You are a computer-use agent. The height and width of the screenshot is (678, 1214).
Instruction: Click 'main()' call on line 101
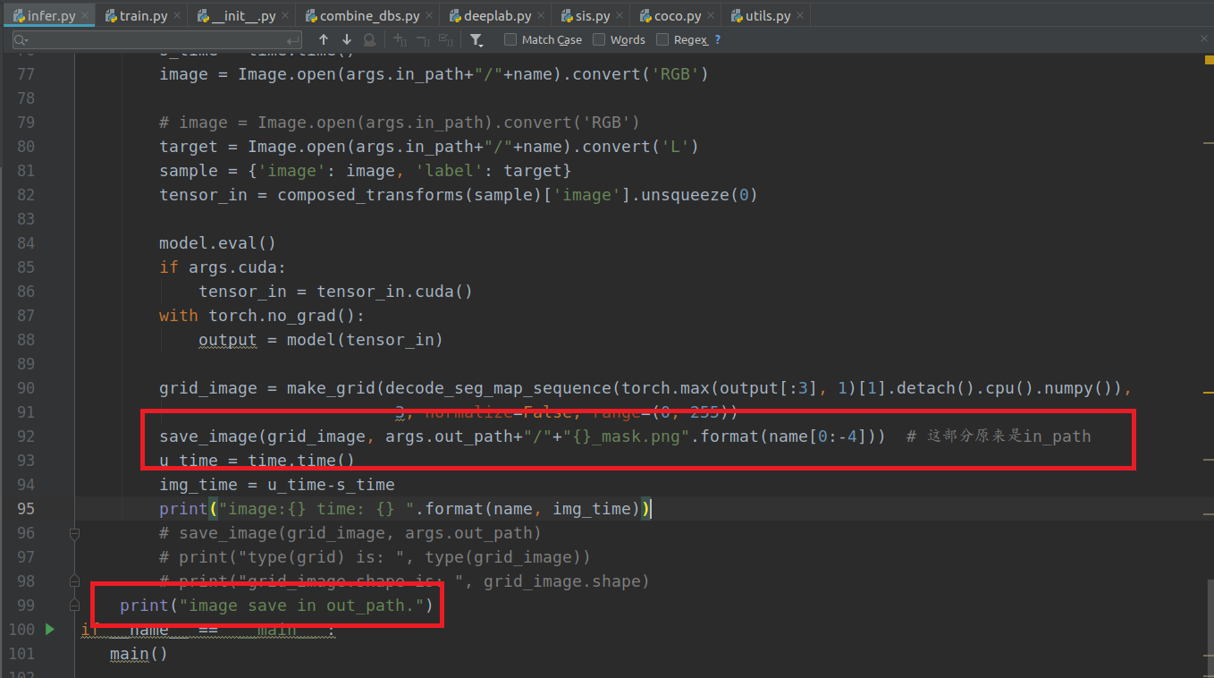click(x=139, y=654)
